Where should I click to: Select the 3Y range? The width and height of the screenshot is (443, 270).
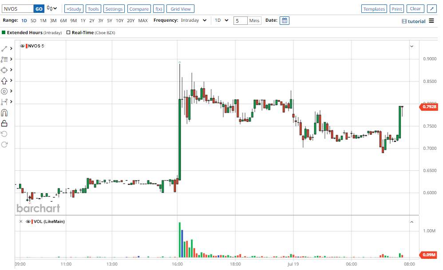click(x=101, y=20)
